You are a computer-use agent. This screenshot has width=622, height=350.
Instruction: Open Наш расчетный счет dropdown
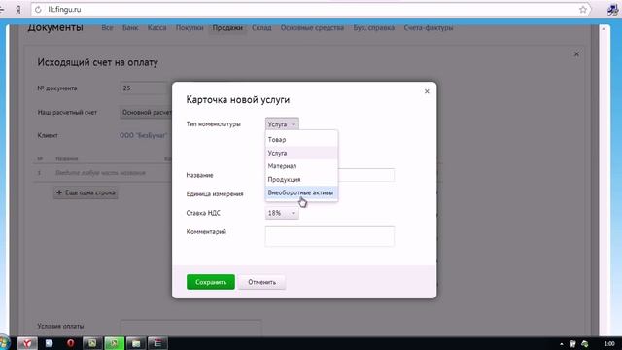pos(146,113)
